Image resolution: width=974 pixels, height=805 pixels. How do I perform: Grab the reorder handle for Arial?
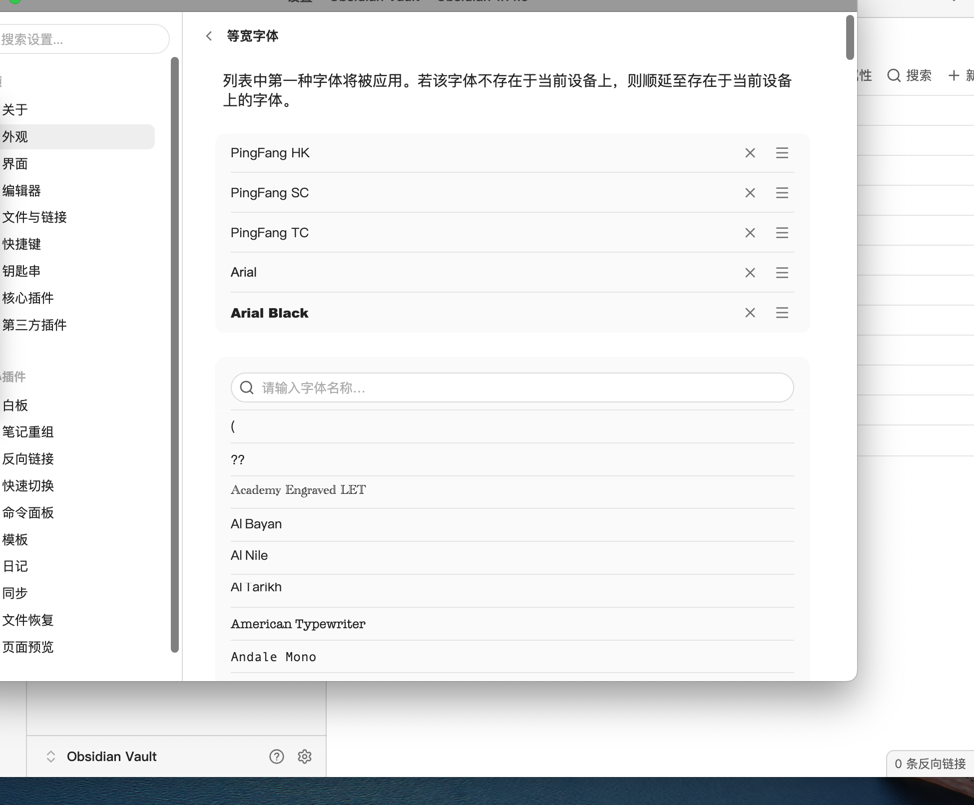tap(782, 273)
